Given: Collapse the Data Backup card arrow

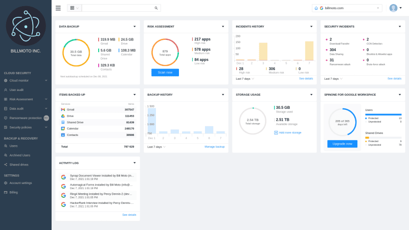Looking at the screenshot, I should tap(134, 26).
